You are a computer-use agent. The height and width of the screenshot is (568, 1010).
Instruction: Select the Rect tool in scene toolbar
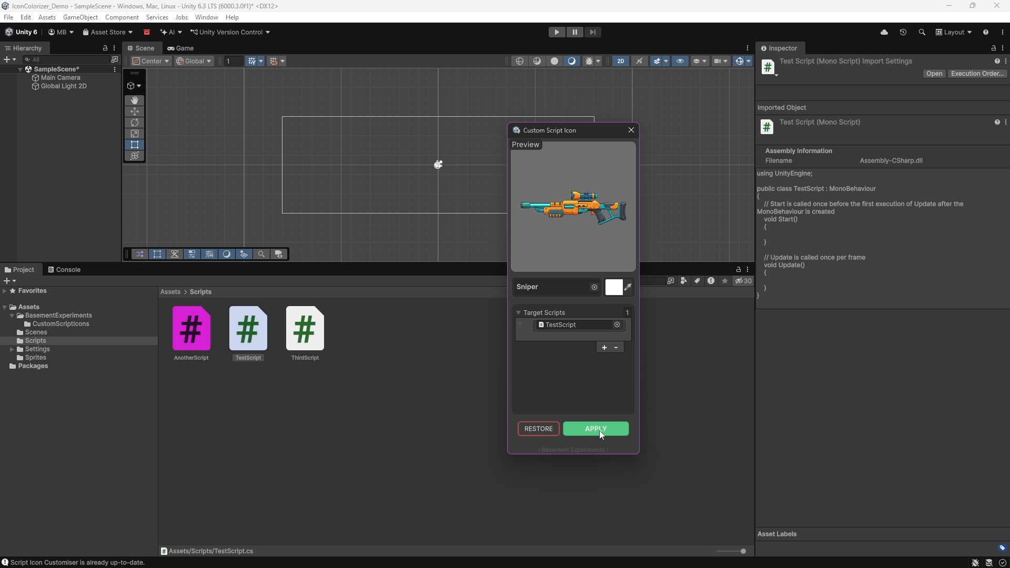(x=135, y=145)
